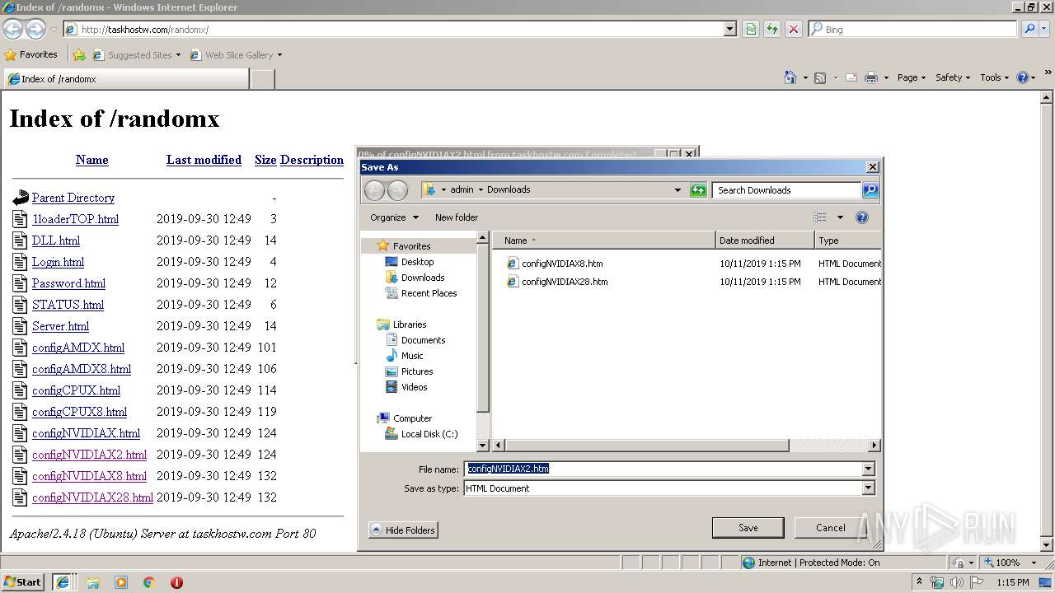Image resolution: width=1055 pixels, height=593 pixels.
Task: Click the Refresh page icon
Action: (x=772, y=29)
